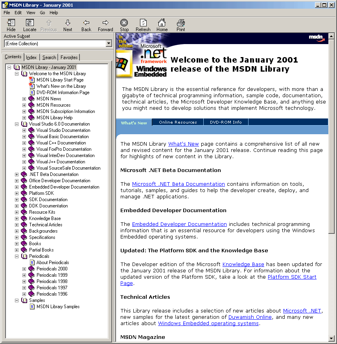Open the DVD-ROM Info page tab
Viewport: 337px width, 344px height.
tap(226, 122)
